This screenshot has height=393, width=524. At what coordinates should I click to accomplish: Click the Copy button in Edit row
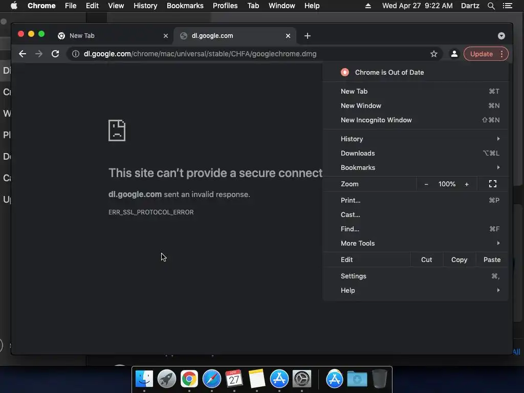point(459,259)
